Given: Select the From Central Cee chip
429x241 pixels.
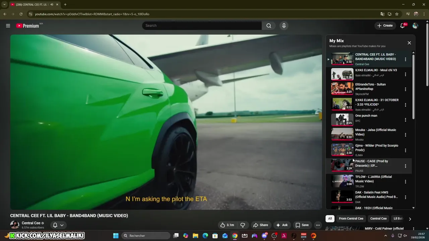Looking at the screenshot, I should [351, 219].
